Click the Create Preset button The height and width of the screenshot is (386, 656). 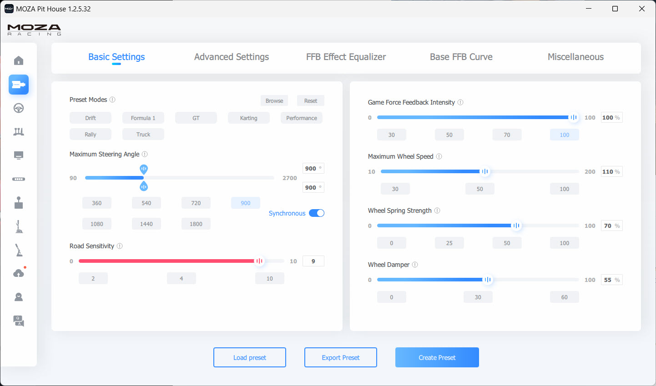[437, 357]
